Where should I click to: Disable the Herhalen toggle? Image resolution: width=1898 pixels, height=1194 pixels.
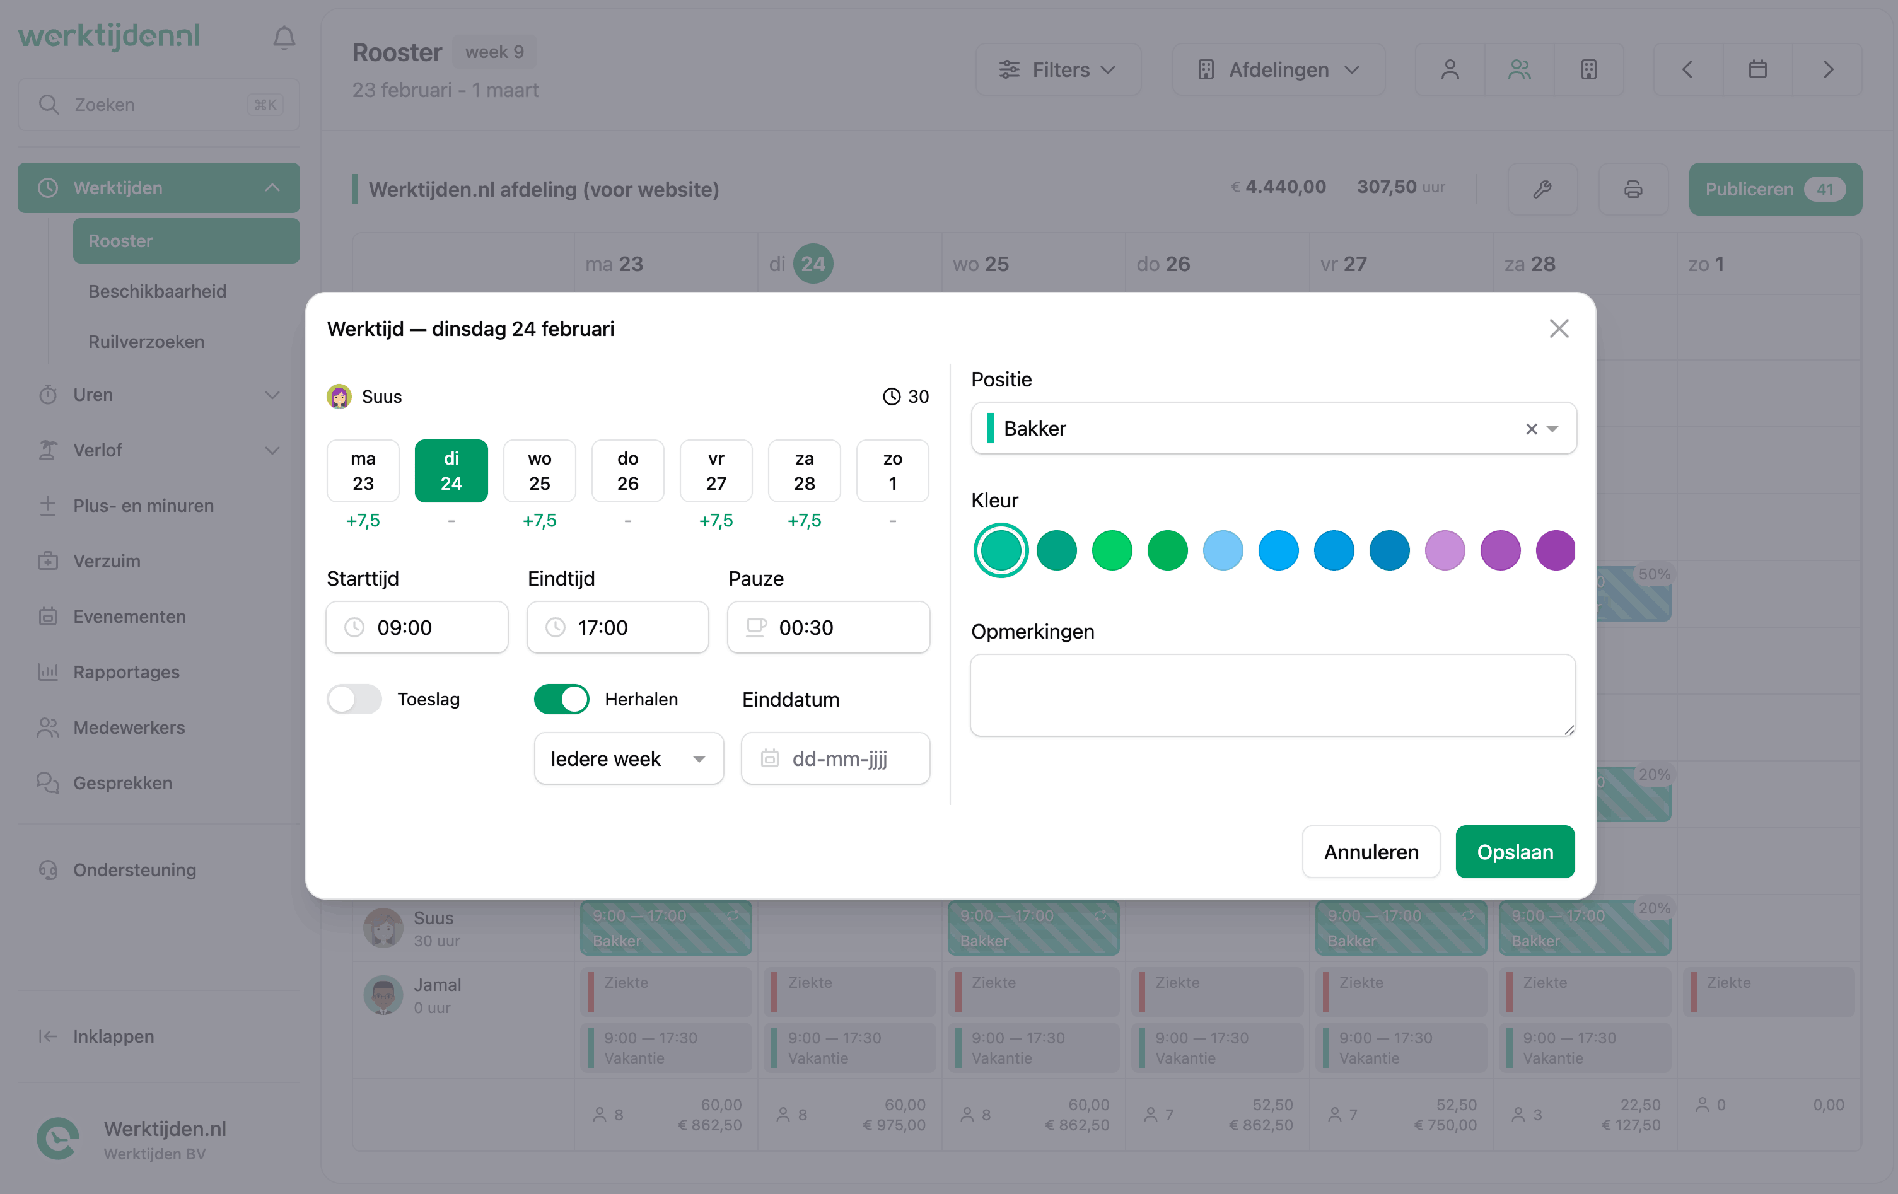tap(561, 699)
